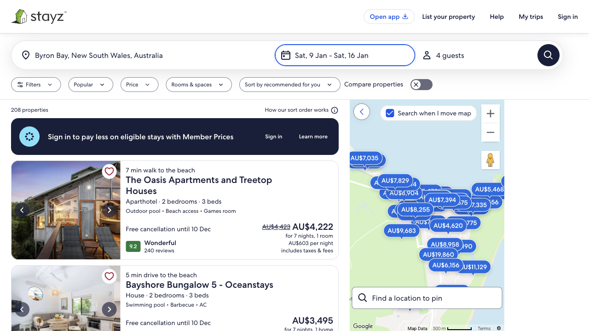589x331 pixels.
Task: Zoom out on the map
Action: click(x=491, y=132)
